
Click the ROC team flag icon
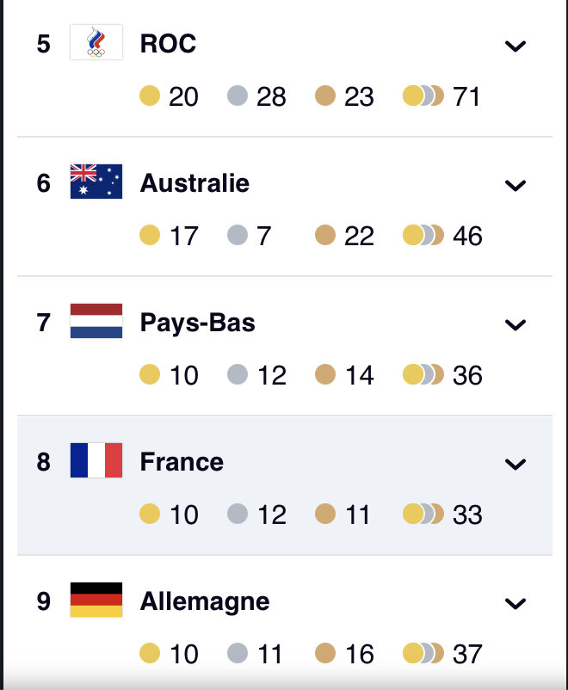coord(96,42)
